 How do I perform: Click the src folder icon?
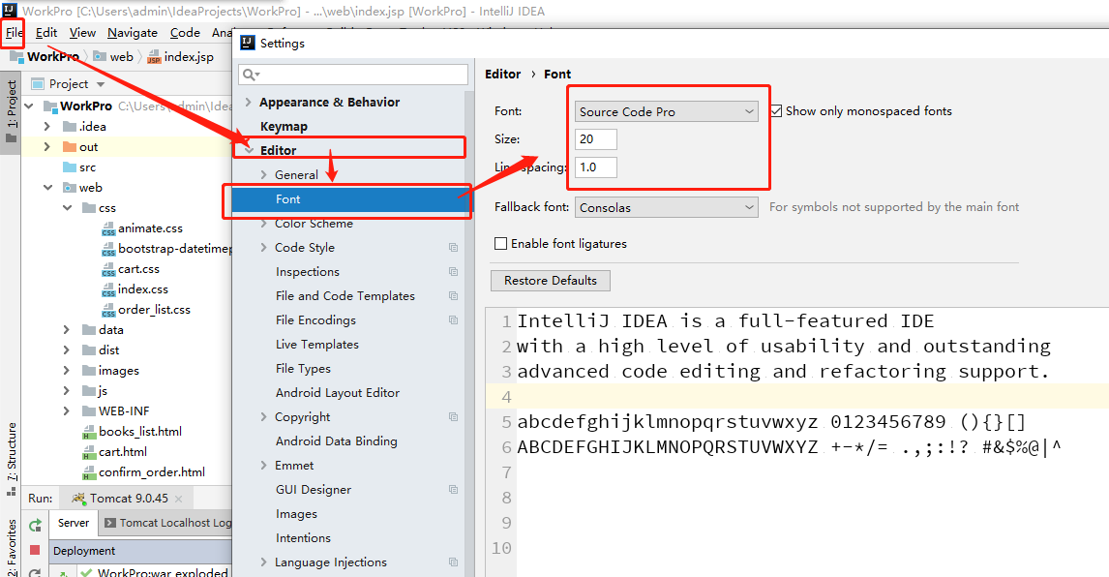coord(70,167)
